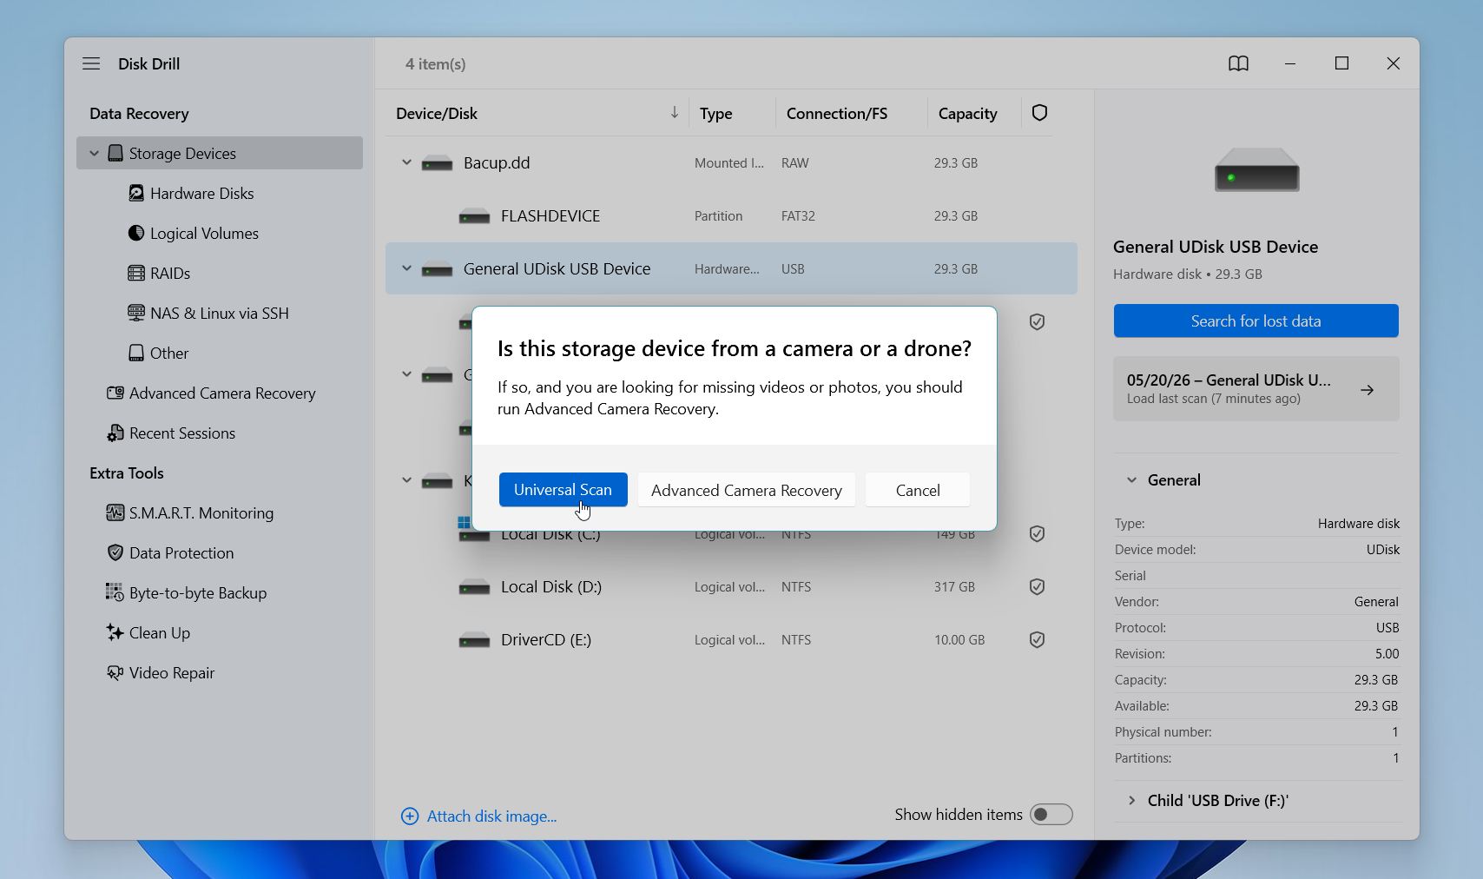This screenshot has height=879, width=1483.
Task: Load last scan from 05/20/26
Action: pyautogui.click(x=1256, y=388)
